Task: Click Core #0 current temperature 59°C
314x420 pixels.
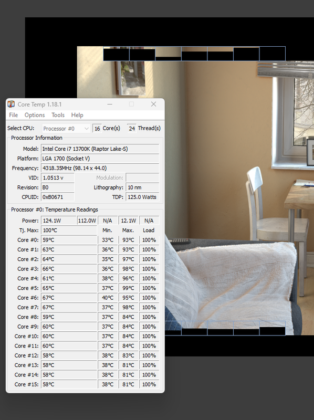Action: click(x=69, y=240)
